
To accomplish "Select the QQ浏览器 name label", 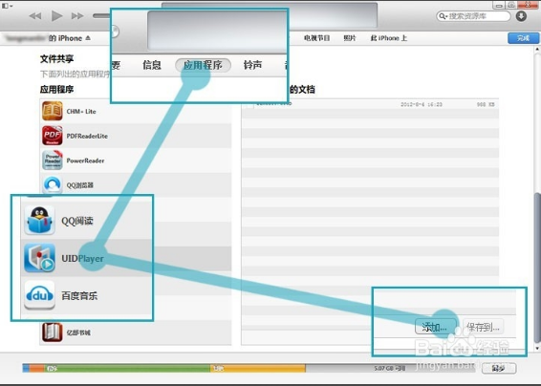I will (x=79, y=185).
